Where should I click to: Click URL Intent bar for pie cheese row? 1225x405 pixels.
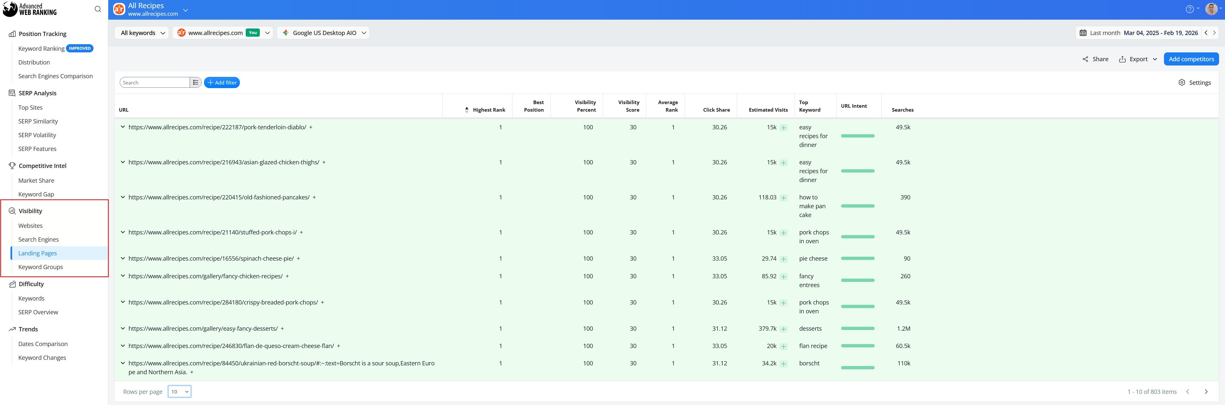click(x=858, y=258)
